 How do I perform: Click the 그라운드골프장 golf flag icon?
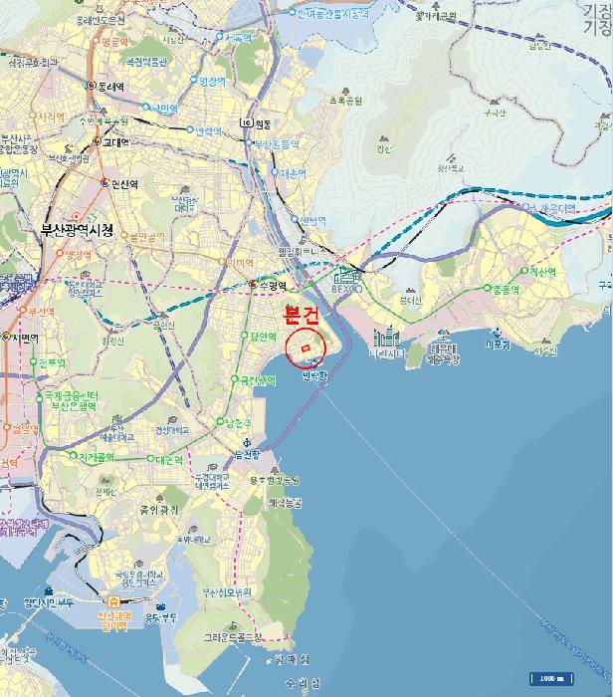[x=233, y=626]
